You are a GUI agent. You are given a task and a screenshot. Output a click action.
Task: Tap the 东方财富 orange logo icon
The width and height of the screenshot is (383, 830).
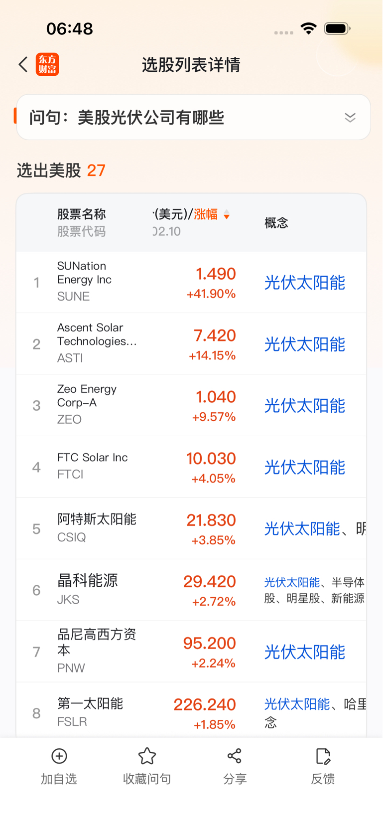pos(47,64)
